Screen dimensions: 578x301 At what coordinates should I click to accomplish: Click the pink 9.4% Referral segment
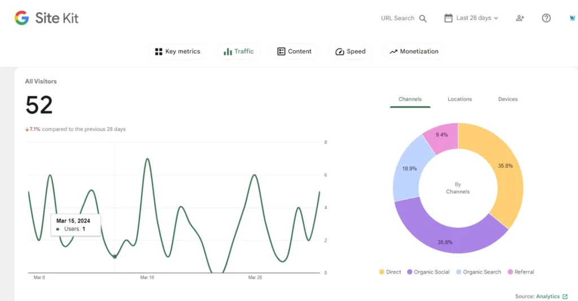coord(444,137)
